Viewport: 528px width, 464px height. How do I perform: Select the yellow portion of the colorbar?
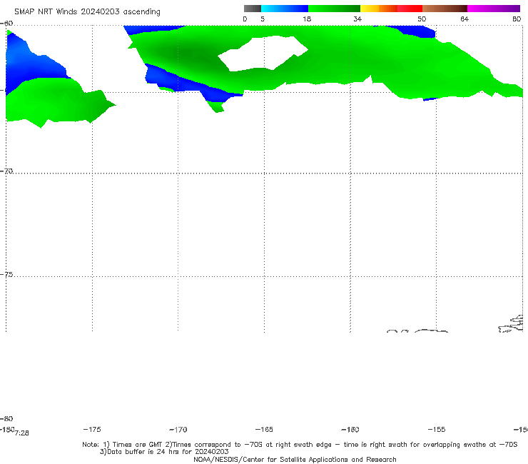[370, 9]
